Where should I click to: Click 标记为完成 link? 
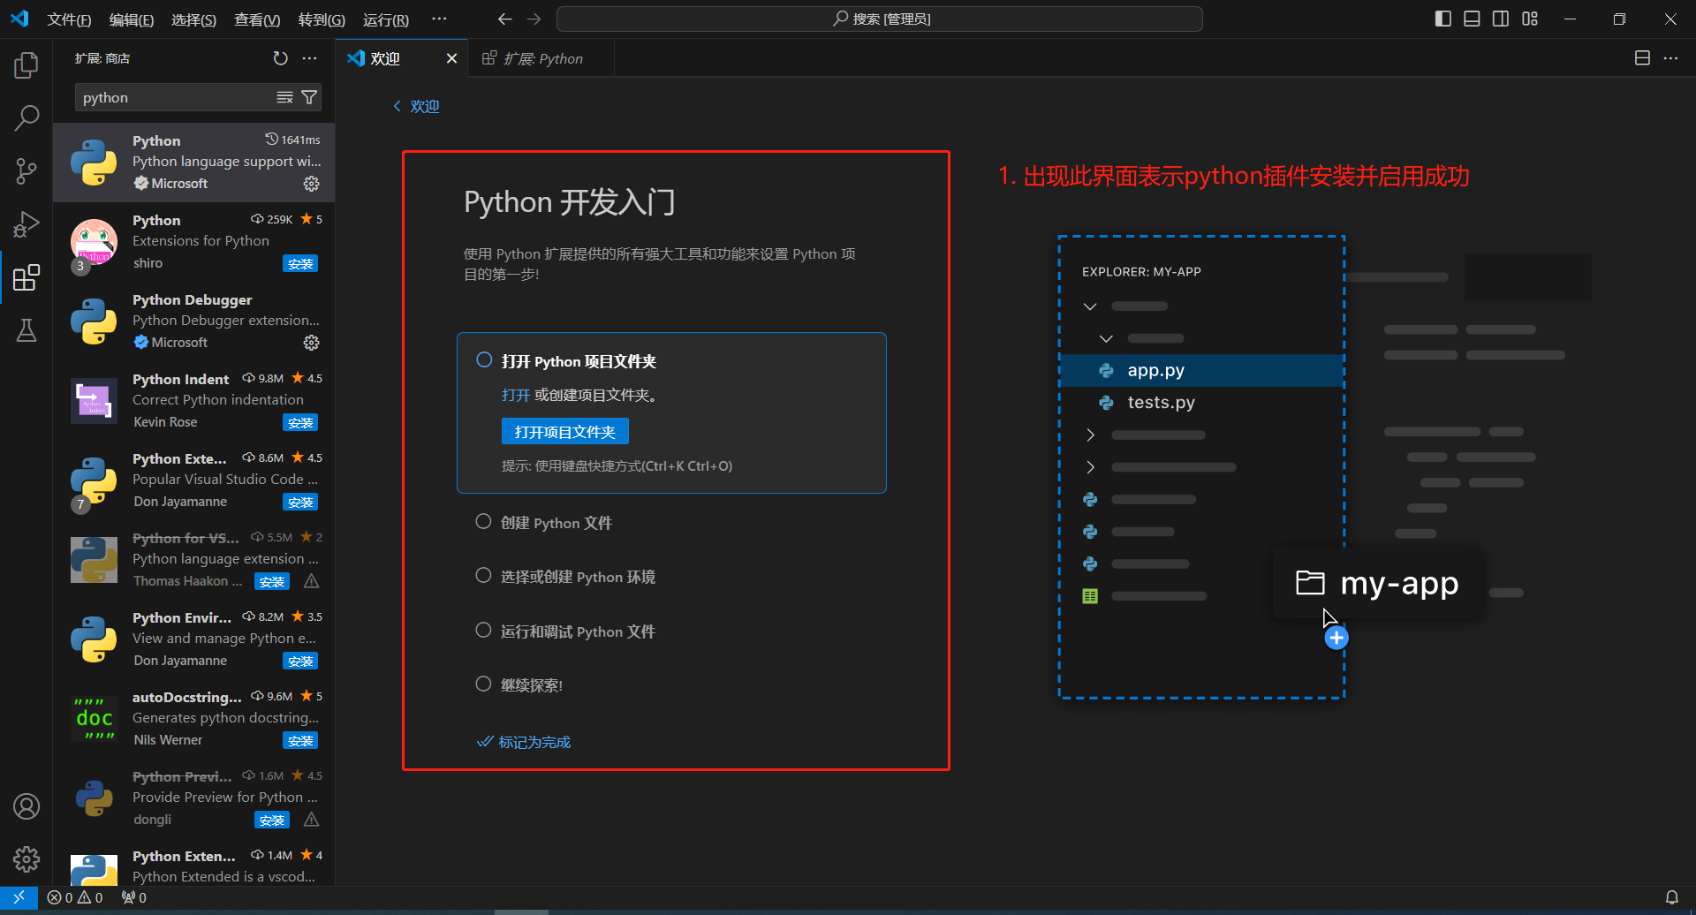point(525,742)
